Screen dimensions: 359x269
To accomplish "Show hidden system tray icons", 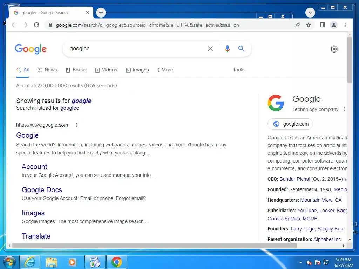I will (x=300, y=262).
